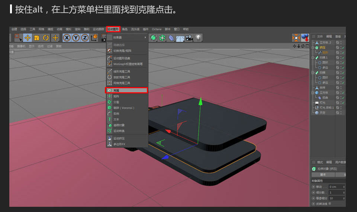Select the 灯光.目标.1 object
This screenshot has width=357, height=212.
click(x=327, y=107)
